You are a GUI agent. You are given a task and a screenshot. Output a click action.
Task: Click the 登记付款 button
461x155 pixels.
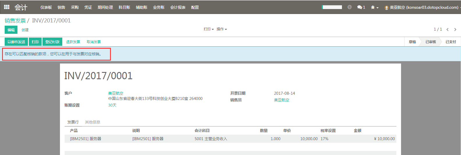tap(52, 42)
